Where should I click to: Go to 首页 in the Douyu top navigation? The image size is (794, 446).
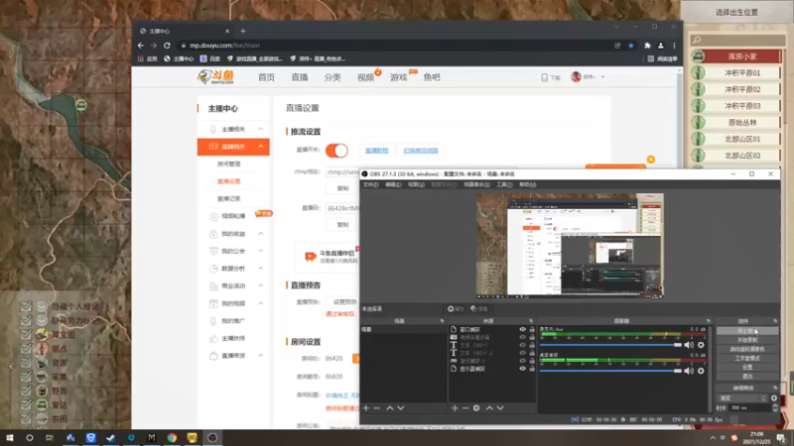click(266, 77)
